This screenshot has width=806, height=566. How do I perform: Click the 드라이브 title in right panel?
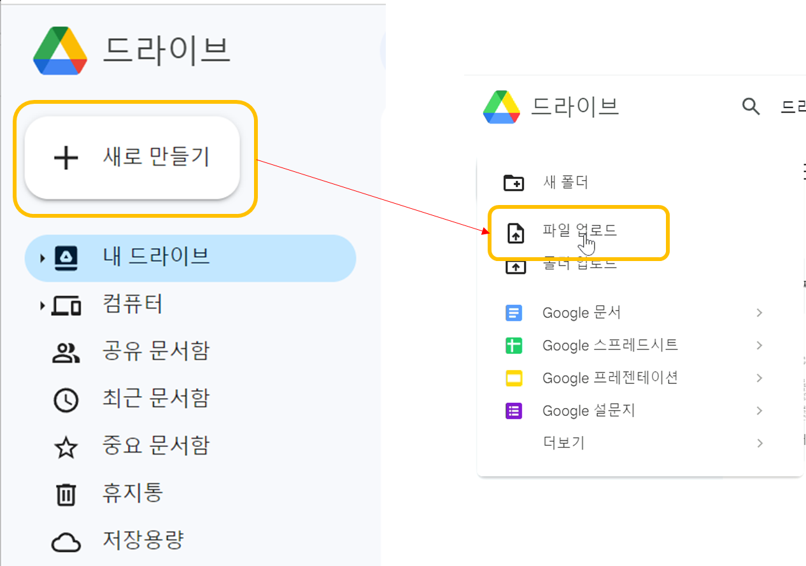tap(575, 105)
